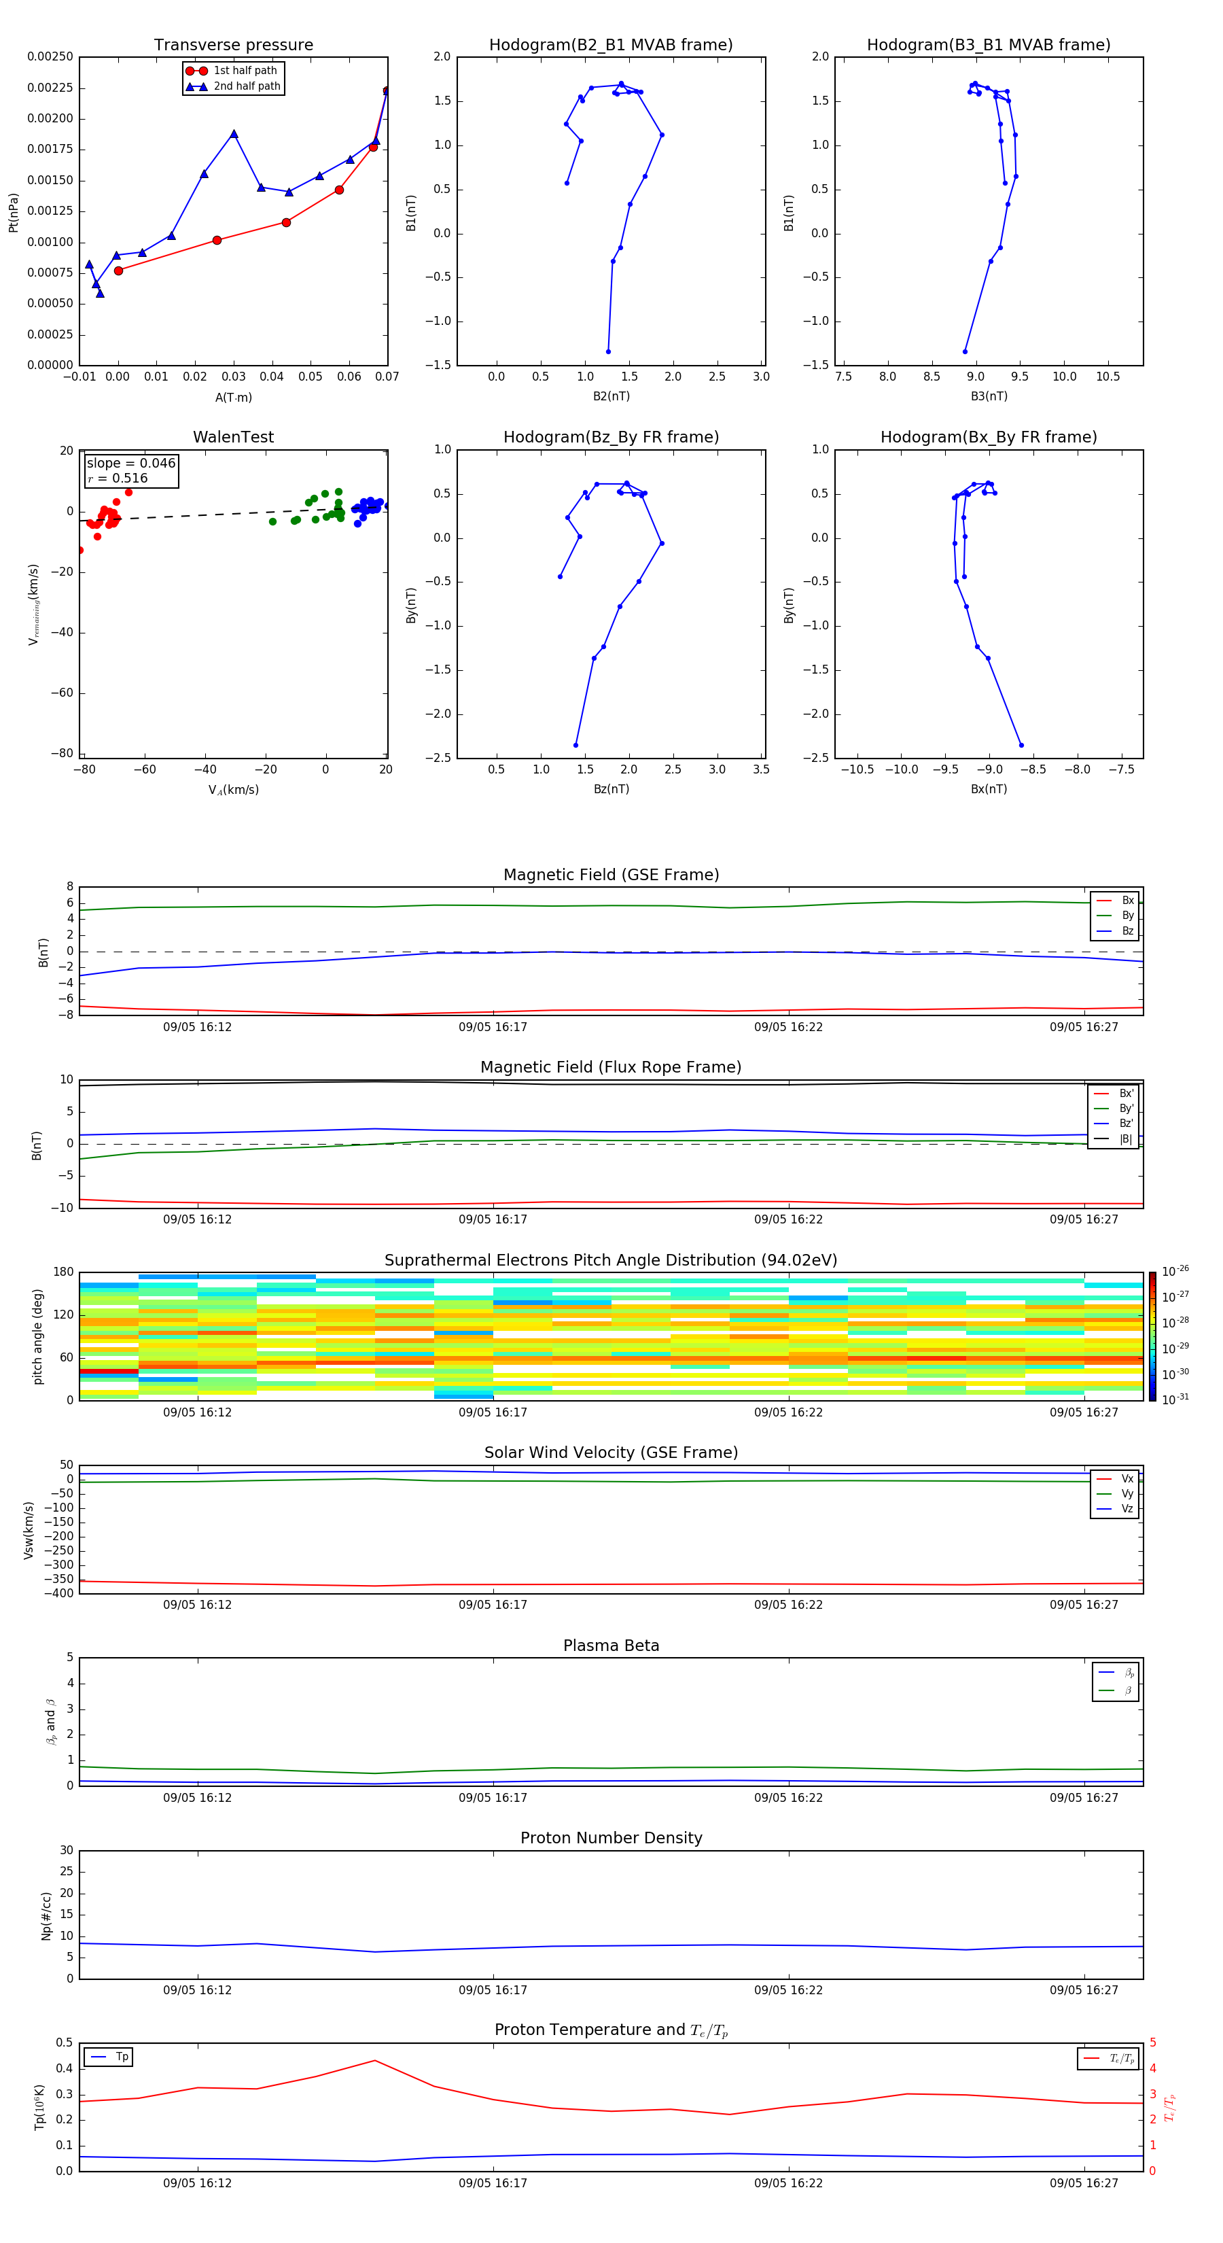
Task: Click the 'Hodogram(Bx_By FR frame)' title
Action: [x=989, y=437]
